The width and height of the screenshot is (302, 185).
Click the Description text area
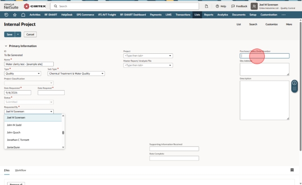pyautogui.click(x=264, y=100)
